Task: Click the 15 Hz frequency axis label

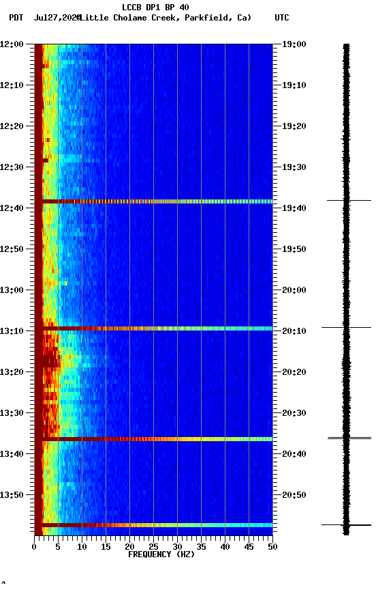Action: 106,547
